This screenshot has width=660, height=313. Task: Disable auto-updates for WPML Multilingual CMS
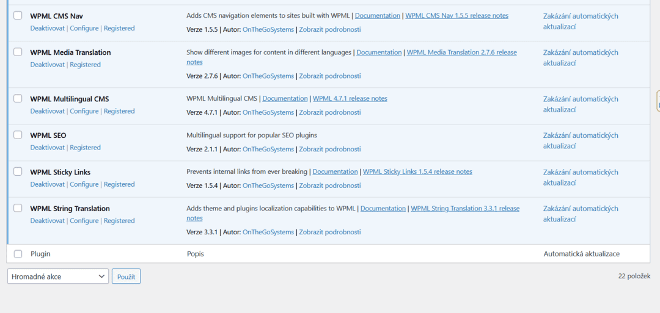pos(581,104)
